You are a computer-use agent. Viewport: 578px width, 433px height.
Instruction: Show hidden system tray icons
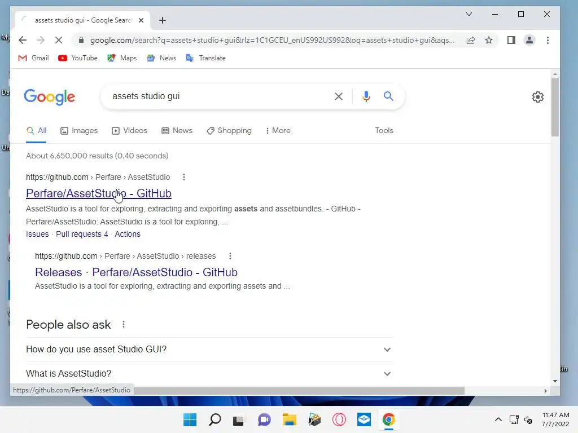pyautogui.click(x=498, y=419)
